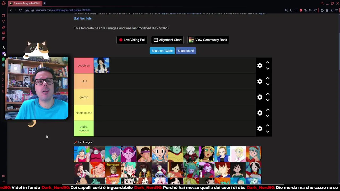This screenshot has width=340, height=191.
Task: Click the GX icon at sidebar bottom
Action: 3,176
